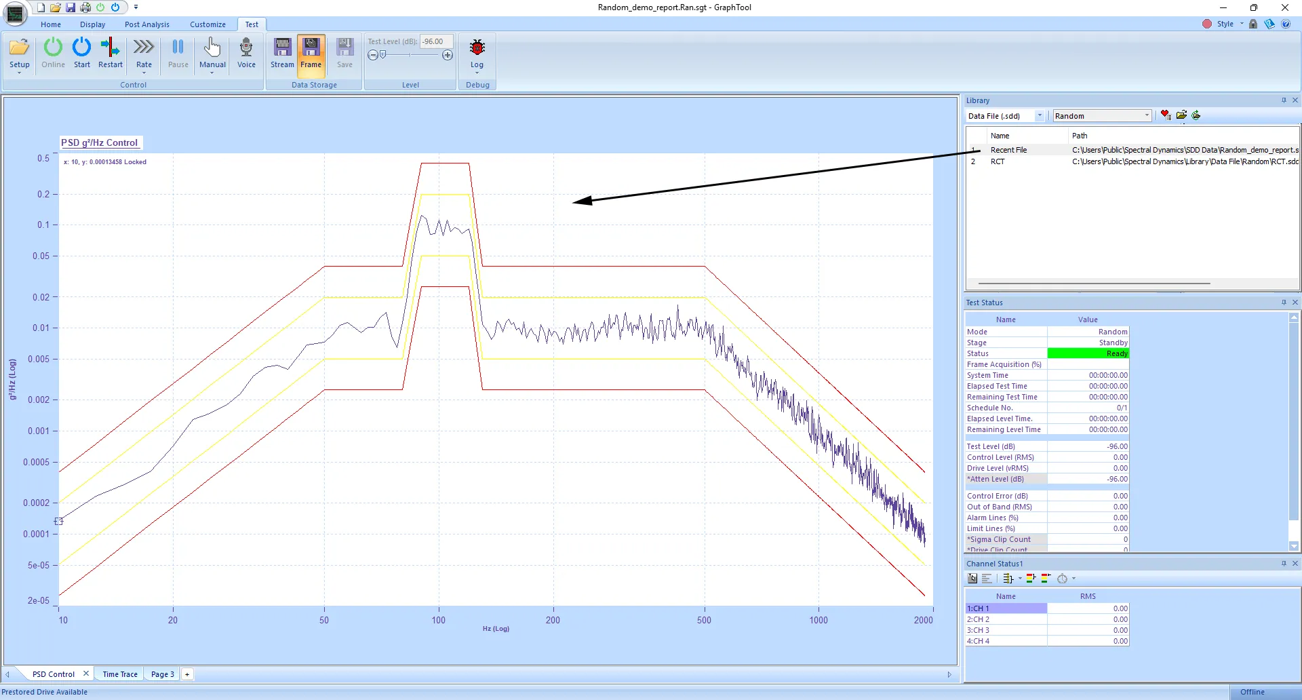1302x700 pixels.
Task: Toggle Save data storage option
Action: [x=344, y=53]
